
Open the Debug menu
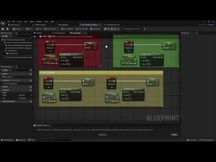[x=32, y=22]
